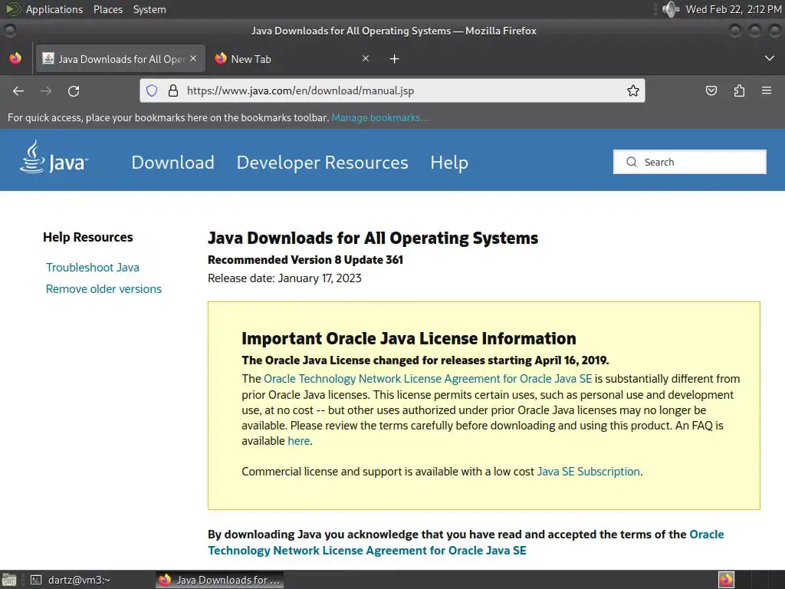Image resolution: width=785 pixels, height=589 pixels.
Task: Open the Extensions puzzle icon
Action: click(739, 90)
